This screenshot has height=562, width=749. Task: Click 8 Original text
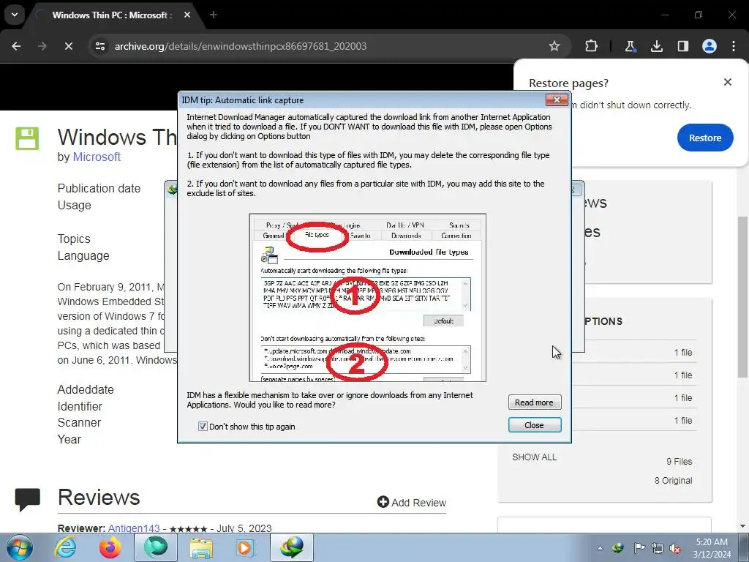tap(673, 480)
